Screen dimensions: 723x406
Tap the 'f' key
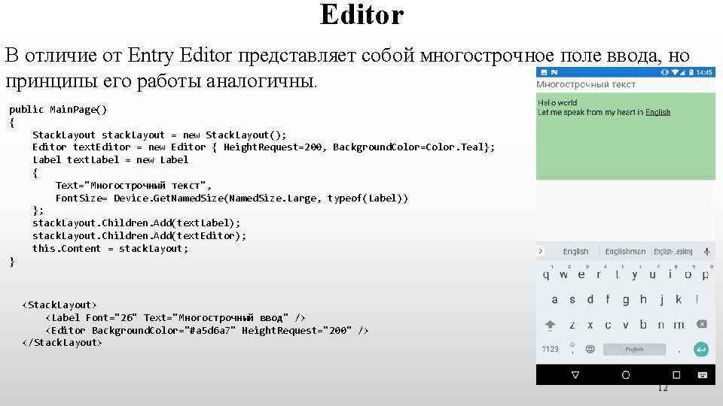click(608, 299)
